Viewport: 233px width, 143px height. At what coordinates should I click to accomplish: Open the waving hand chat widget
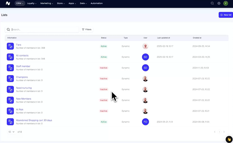229,139
